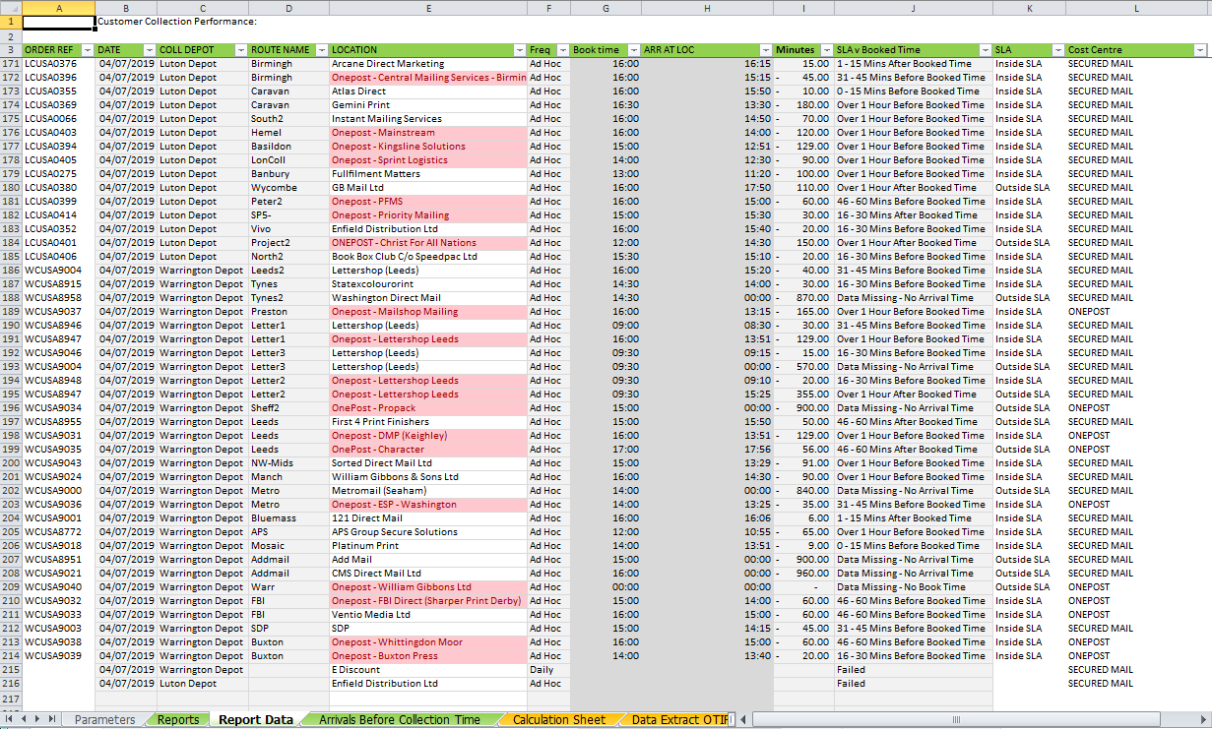The height and width of the screenshot is (729, 1212).
Task: Click 'Onepost - Kingsline Solutions' cell
Action: [428, 147]
